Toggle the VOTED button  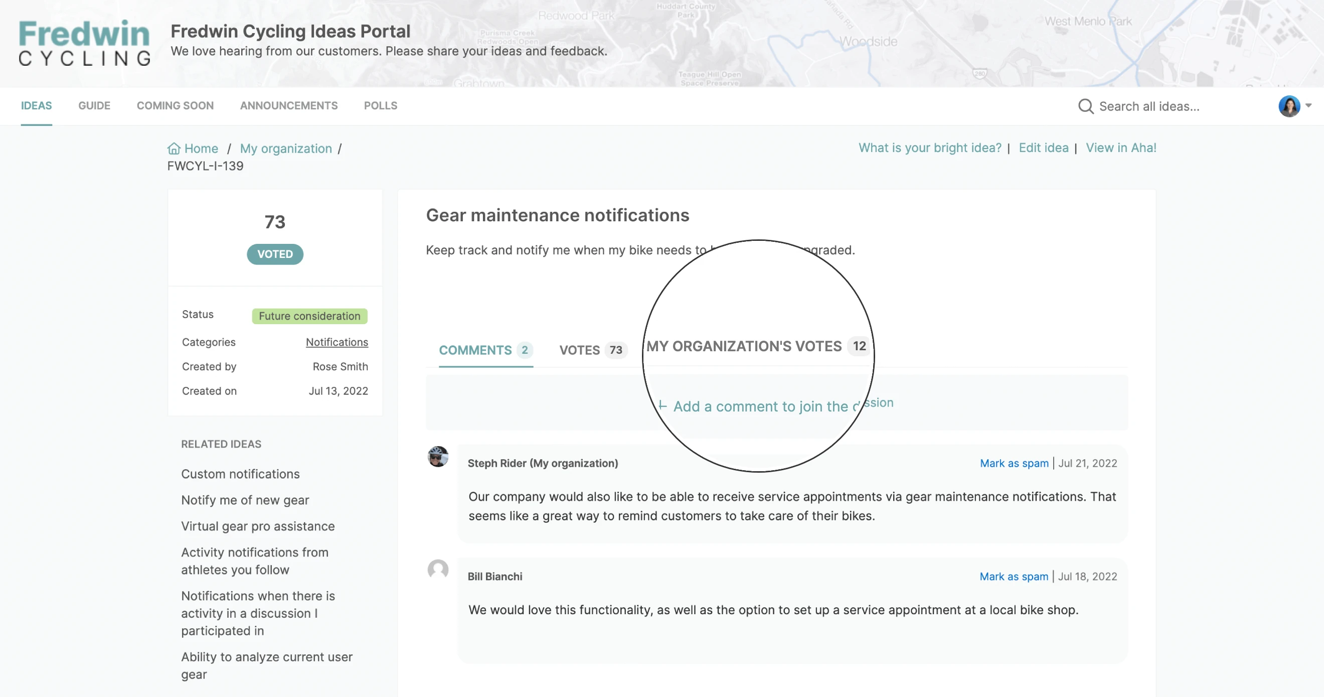point(275,254)
